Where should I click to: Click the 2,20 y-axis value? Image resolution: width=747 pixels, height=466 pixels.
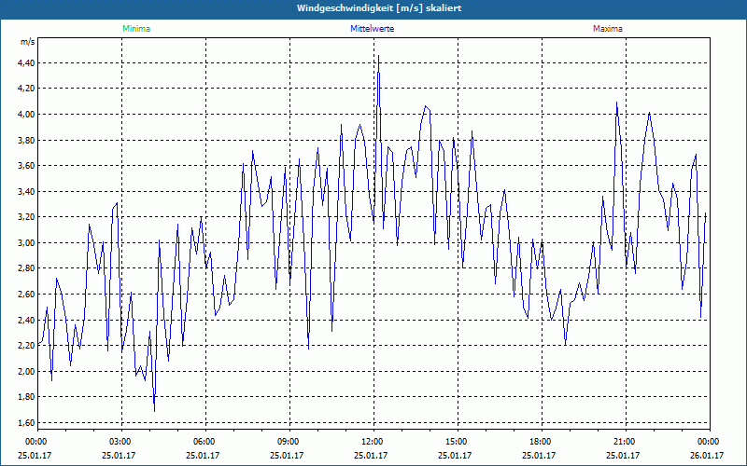tap(27, 345)
